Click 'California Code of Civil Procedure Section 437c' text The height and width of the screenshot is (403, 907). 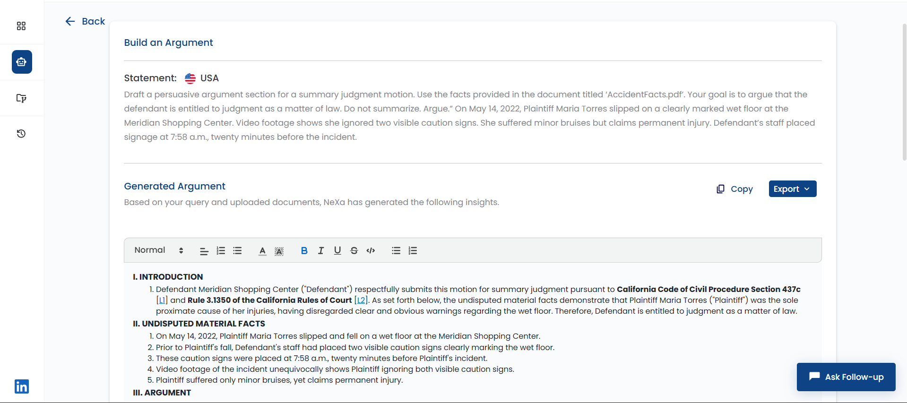708,289
